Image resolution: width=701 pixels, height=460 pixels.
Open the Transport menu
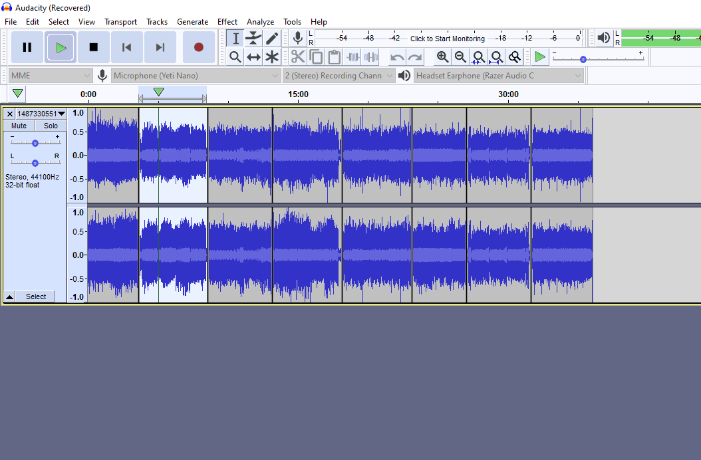pos(120,21)
